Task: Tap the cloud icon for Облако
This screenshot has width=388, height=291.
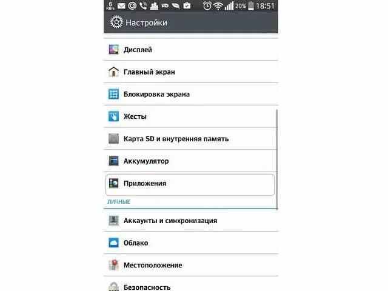Action: click(113, 242)
